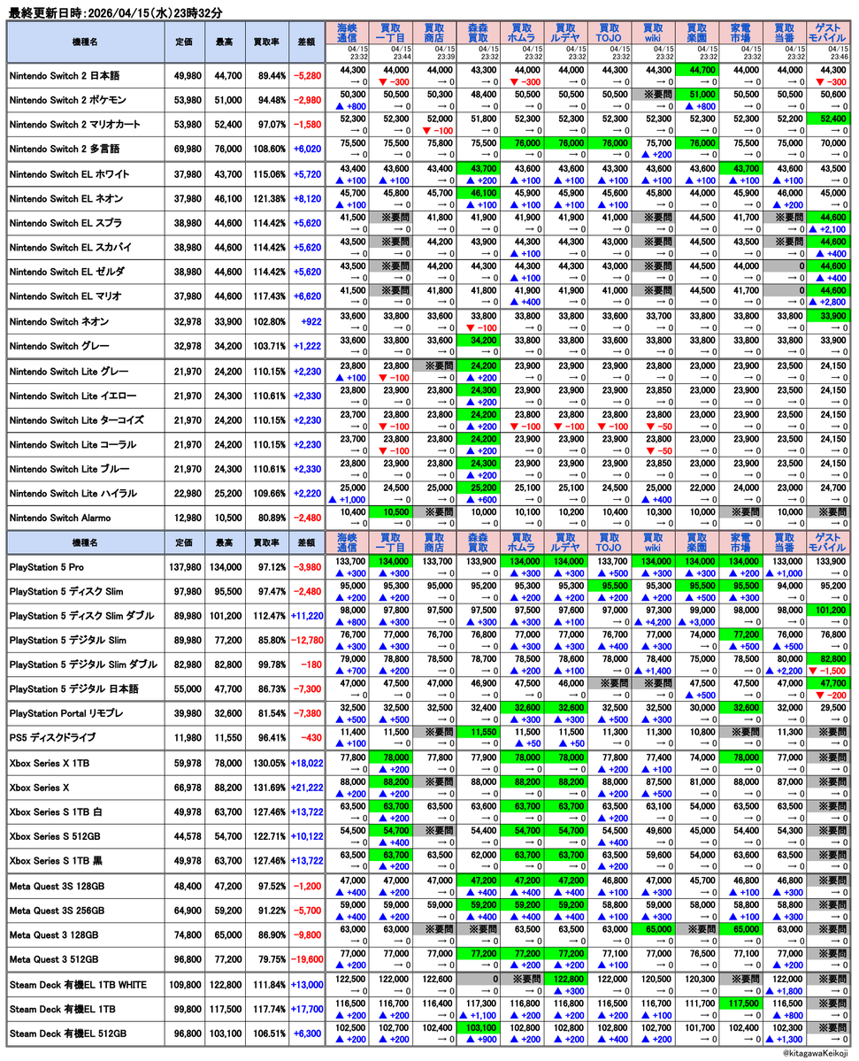This screenshot has height=1061, width=859.
Task: Click green 122,800 買取ルデヤ cell in Steam Deck WHITE row
Action: point(565,979)
